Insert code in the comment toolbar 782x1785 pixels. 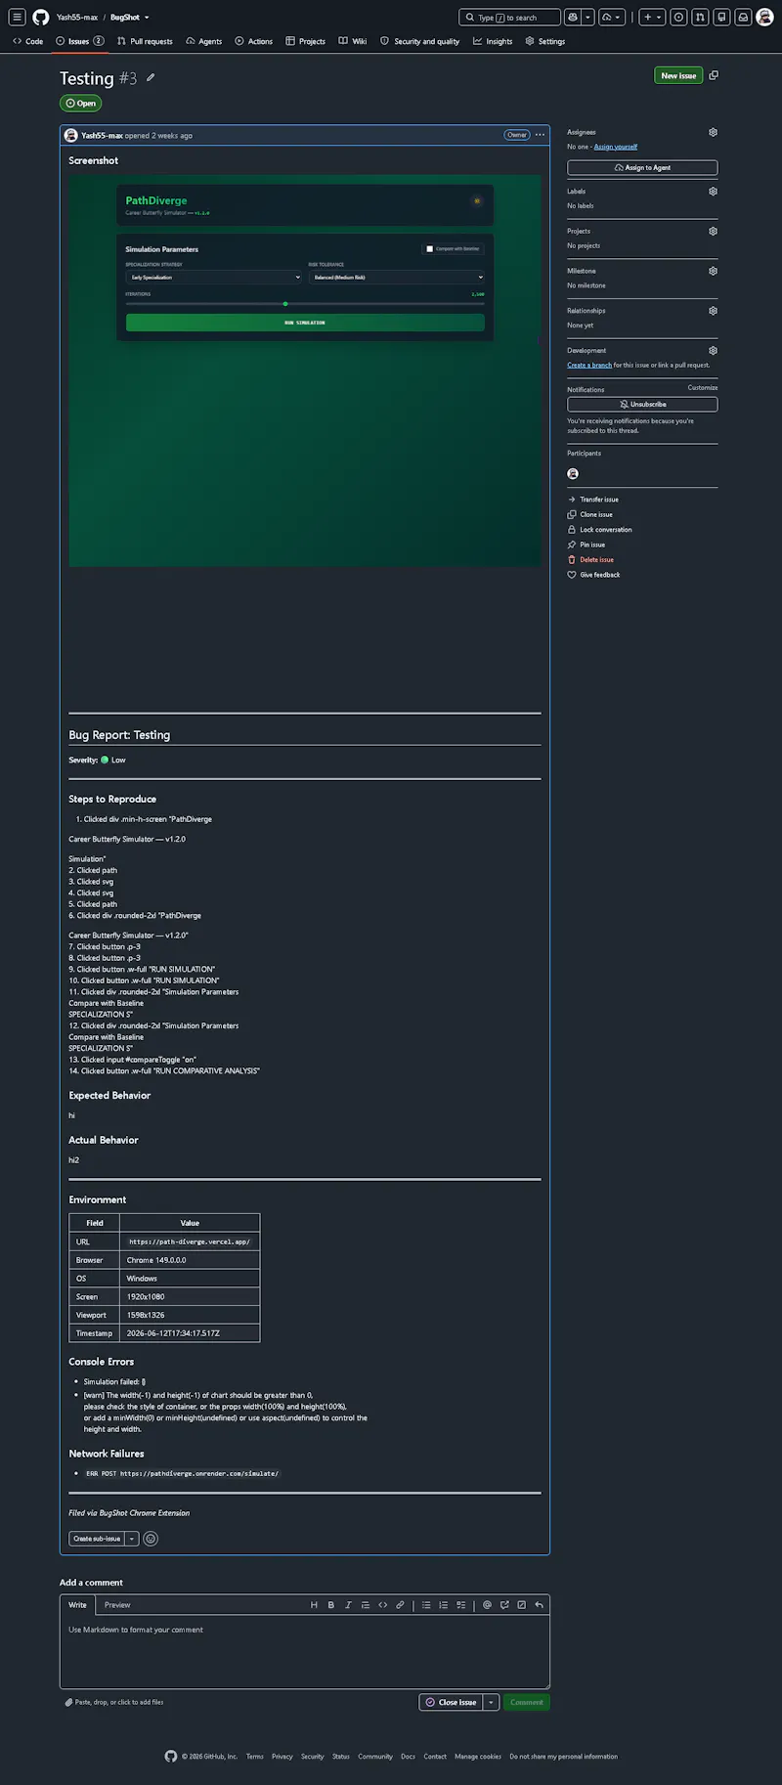point(383,1605)
